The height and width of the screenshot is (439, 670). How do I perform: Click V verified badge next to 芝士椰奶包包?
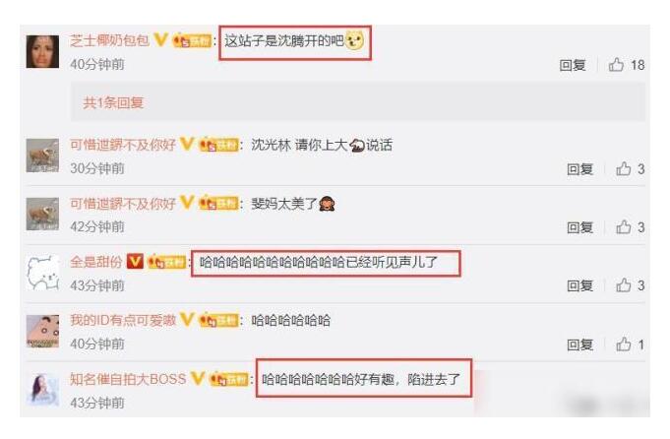click(x=160, y=40)
